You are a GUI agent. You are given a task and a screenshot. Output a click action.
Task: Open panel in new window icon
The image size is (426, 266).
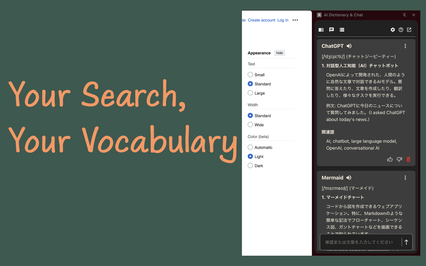[x=409, y=30]
